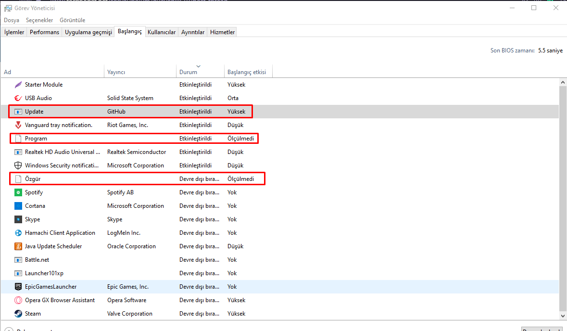Click the Skype publisher cell
Image resolution: width=567 pixels, height=331 pixels.
[x=114, y=219]
